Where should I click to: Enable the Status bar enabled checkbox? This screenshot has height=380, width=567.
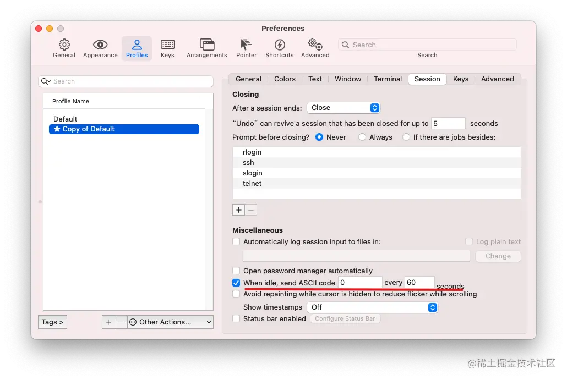click(236, 318)
